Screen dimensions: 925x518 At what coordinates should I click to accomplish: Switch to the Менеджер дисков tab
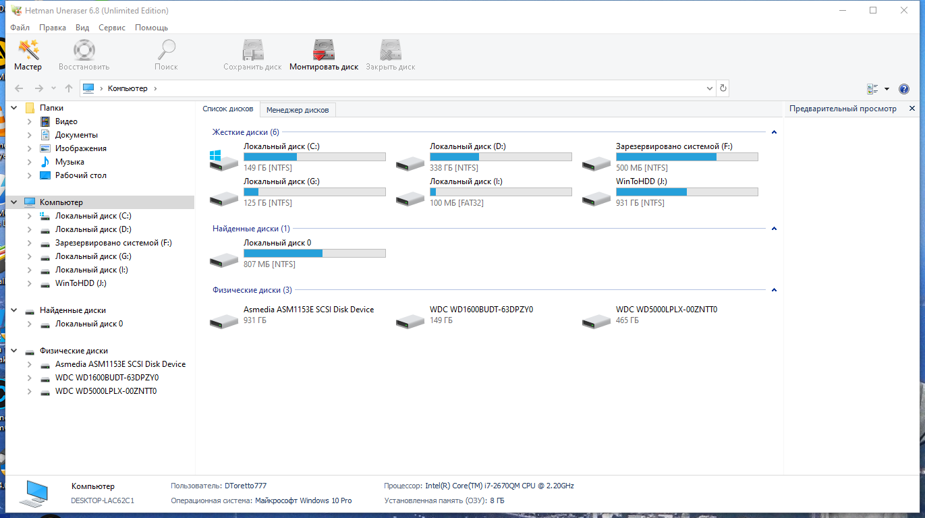pos(298,110)
